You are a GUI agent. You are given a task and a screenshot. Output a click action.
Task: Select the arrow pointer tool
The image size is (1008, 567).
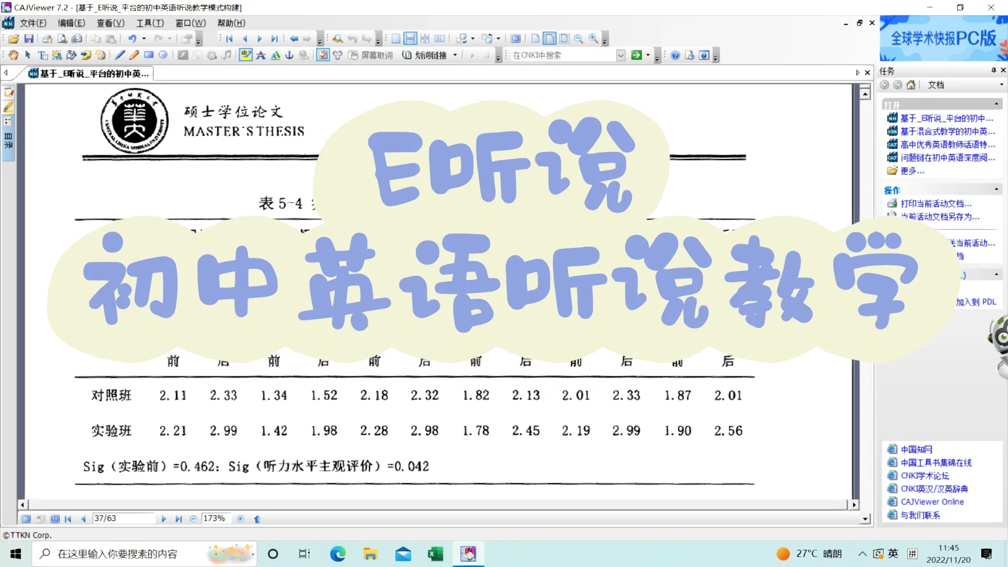(28, 55)
